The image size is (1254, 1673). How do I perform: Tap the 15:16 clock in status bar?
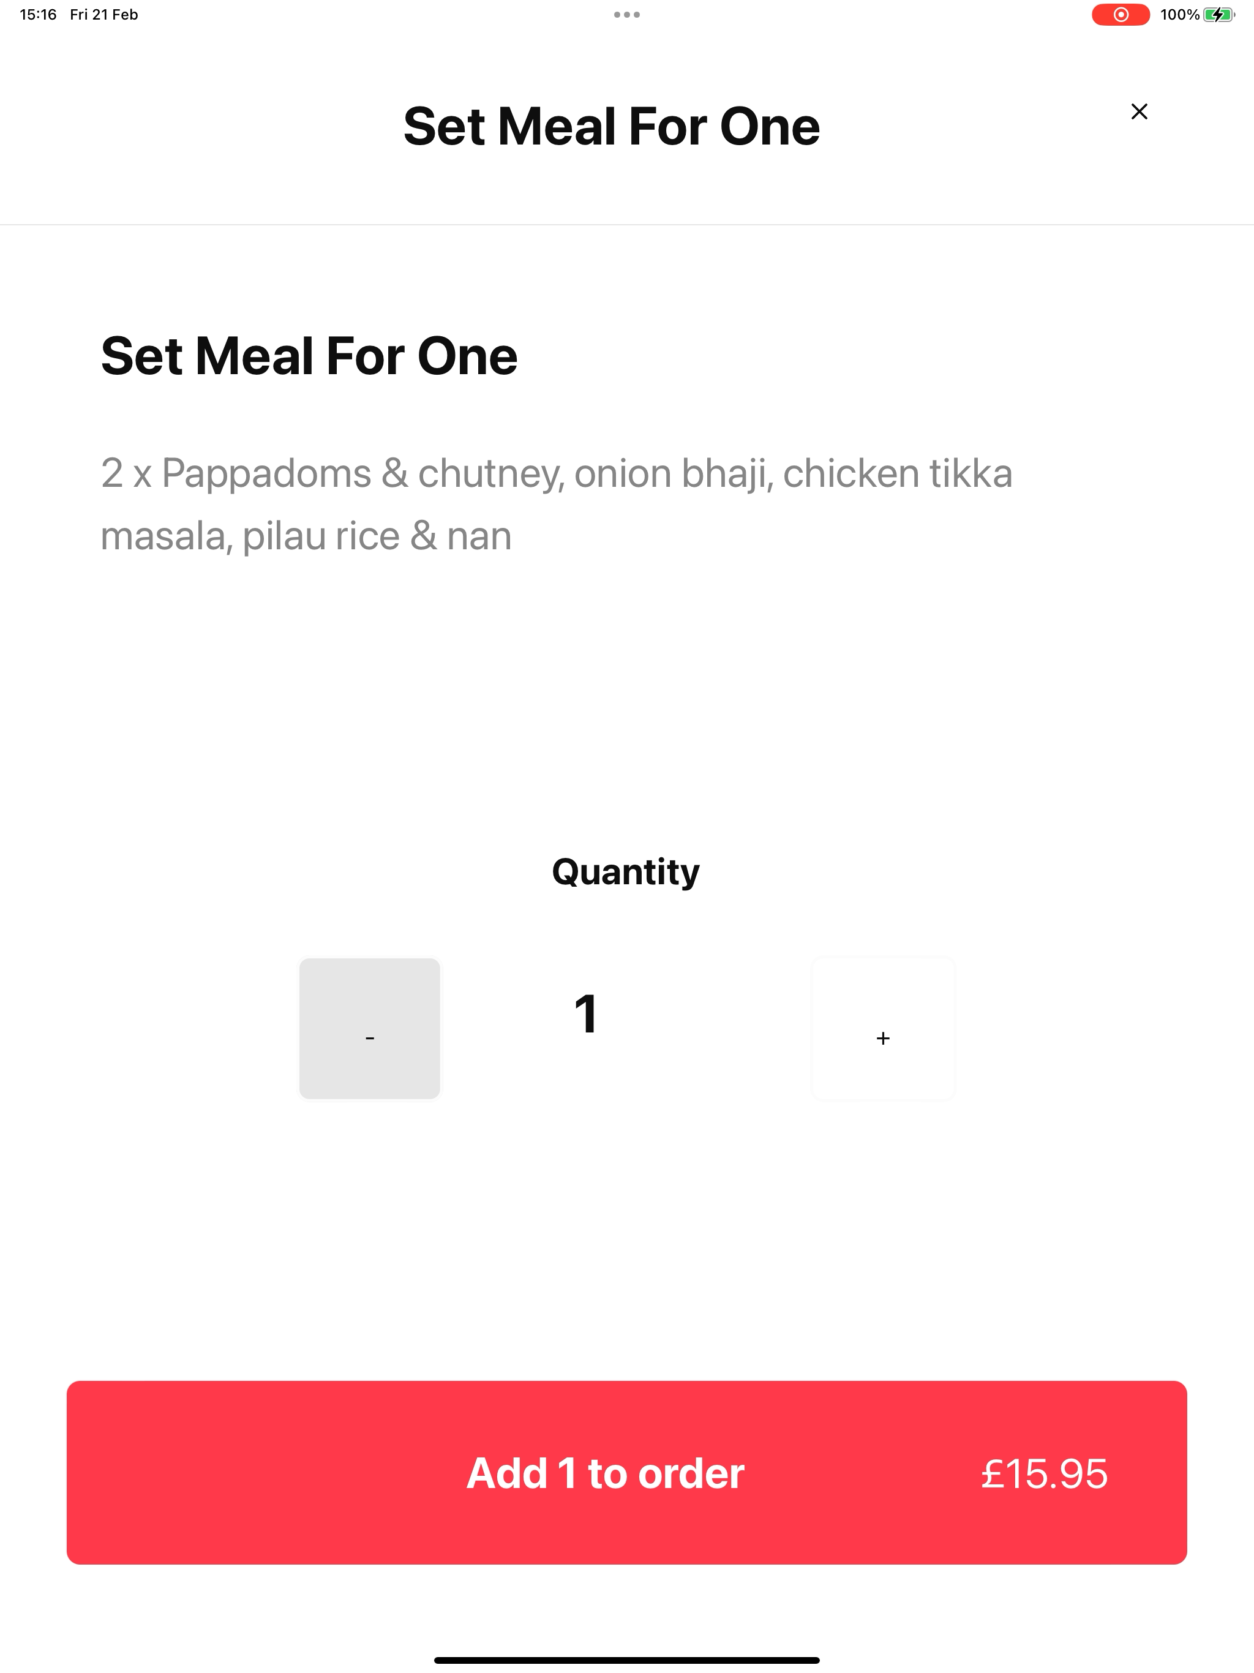click(38, 14)
